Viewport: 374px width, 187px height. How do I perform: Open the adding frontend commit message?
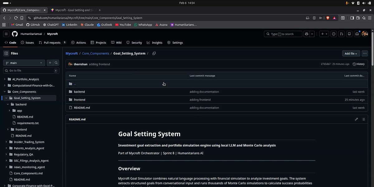99,64
